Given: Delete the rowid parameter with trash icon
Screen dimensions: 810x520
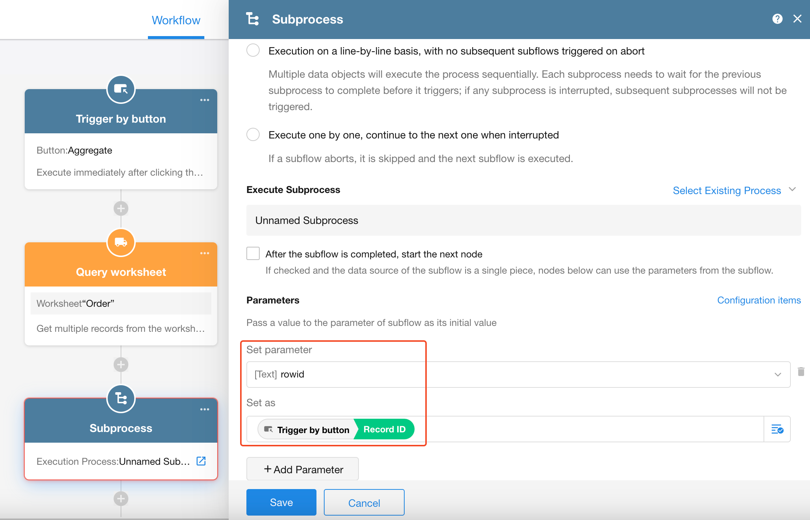Looking at the screenshot, I should click(x=801, y=372).
